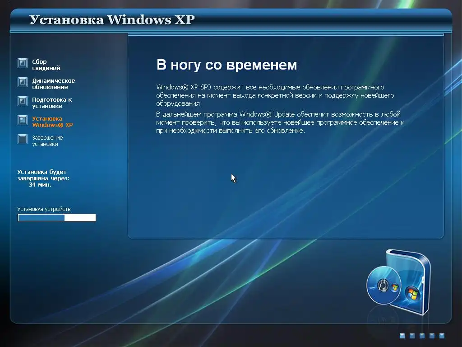Image resolution: width=462 pixels, height=347 pixels.
Task: Click the Установка устройств progress bar
Action: click(57, 218)
